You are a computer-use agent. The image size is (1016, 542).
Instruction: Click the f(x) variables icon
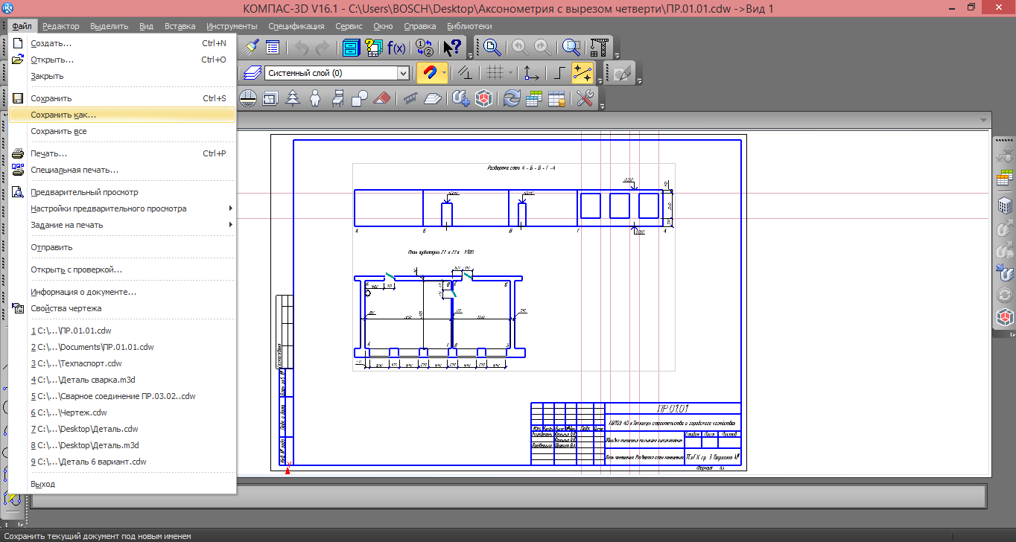[396, 48]
